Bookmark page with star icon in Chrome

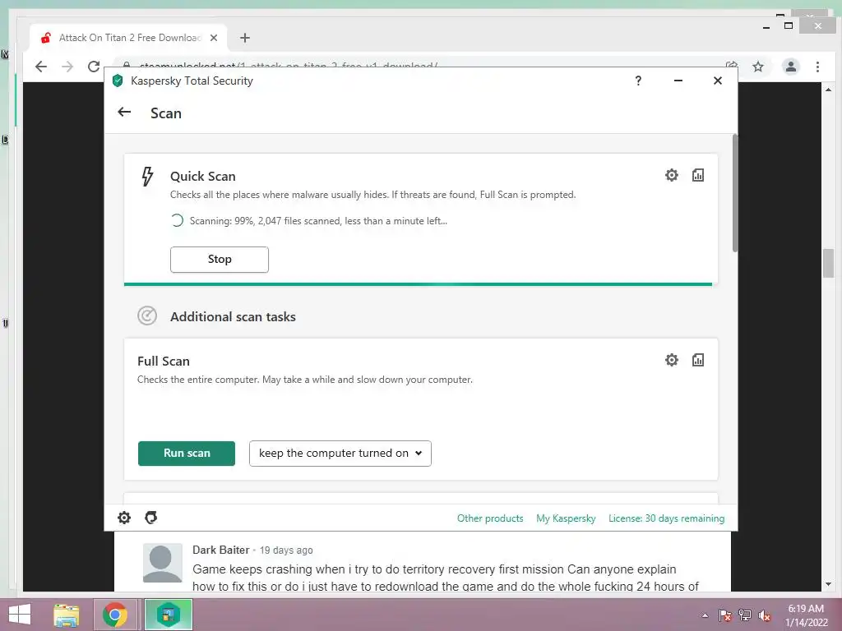coord(757,67)
